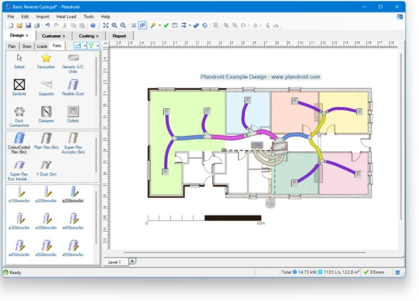Click the green funnel filter icon
Viewport: 419px width, 301px height.
tap(91, 46)
